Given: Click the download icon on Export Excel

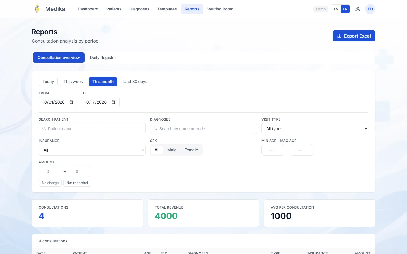Looking at the screenshot, I should 339,36.
